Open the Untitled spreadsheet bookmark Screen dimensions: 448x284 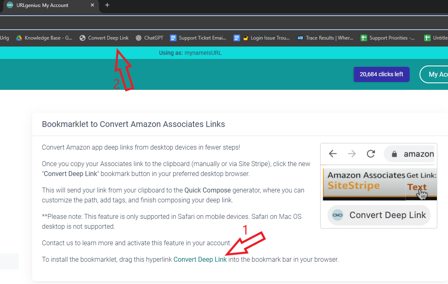click(436, 38)
